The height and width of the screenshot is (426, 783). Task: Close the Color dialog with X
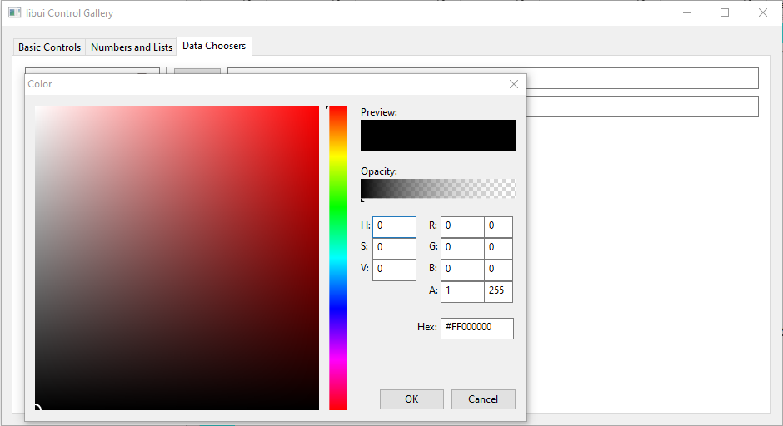(x=514, y=84)
